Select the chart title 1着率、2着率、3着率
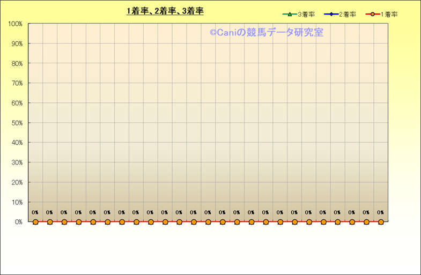The height and width of the screenshot is (275, 421). pos(165,11)
